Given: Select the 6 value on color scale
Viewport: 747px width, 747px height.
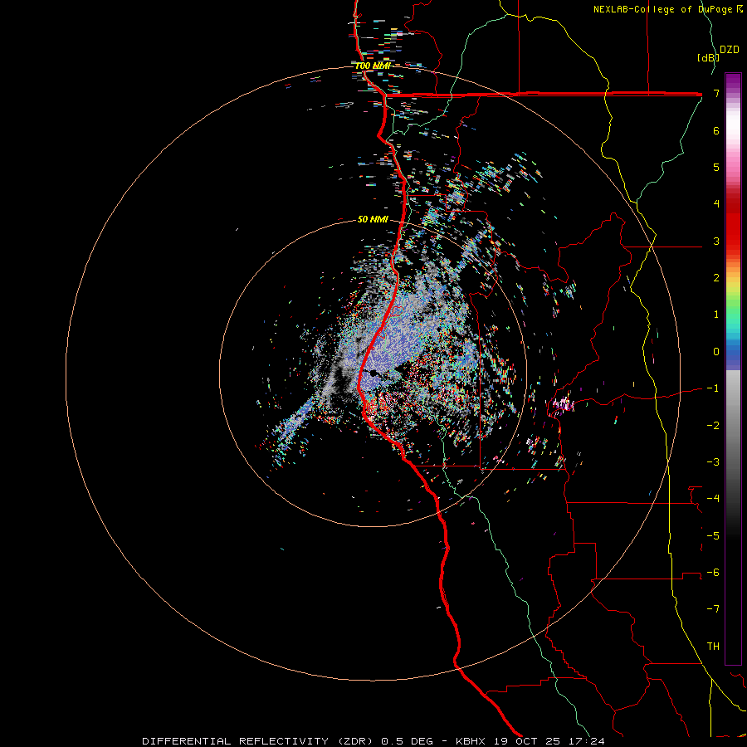Looking at the screenshot, I should tap(716, 130).
